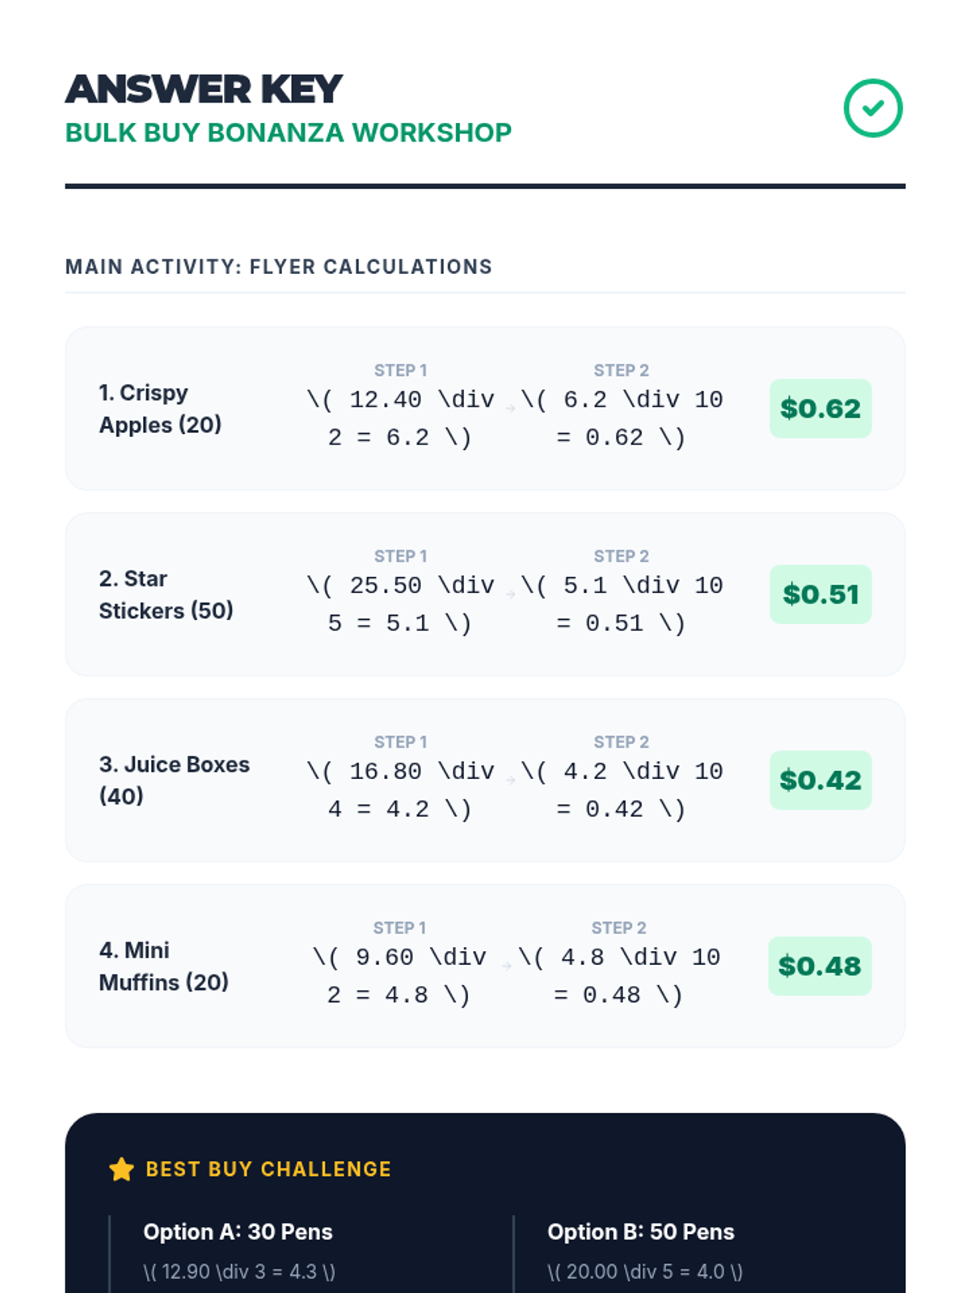This screenshot has height=1293, width=970.
Task: Click the arrow between Mini Muffins steps
Action: click(507, 967)
